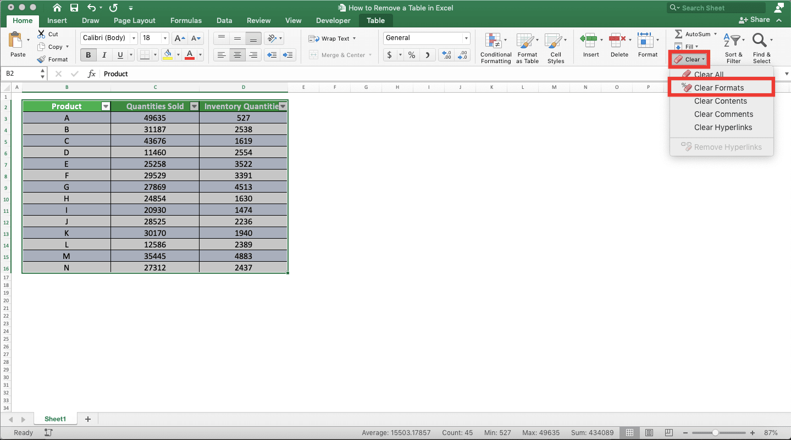
Task: Click the Clear button in ribbon
Action: (x=689, y=59)
